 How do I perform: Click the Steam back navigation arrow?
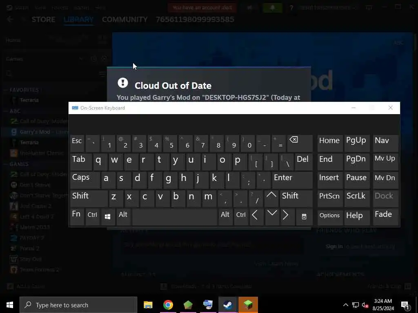tap(10, 20)
